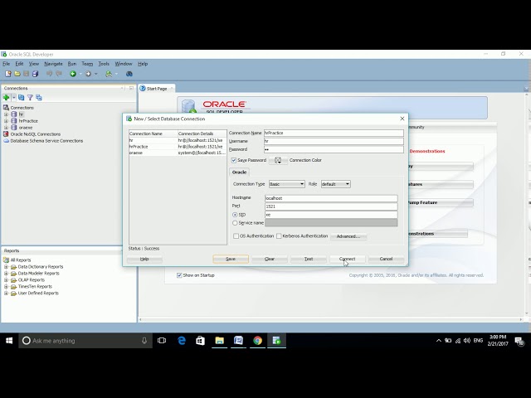The width and height of the screenshot is (531, 398).
Task: Click the funnel Filter icon in Connections
Action: click(x=30, y=98)
